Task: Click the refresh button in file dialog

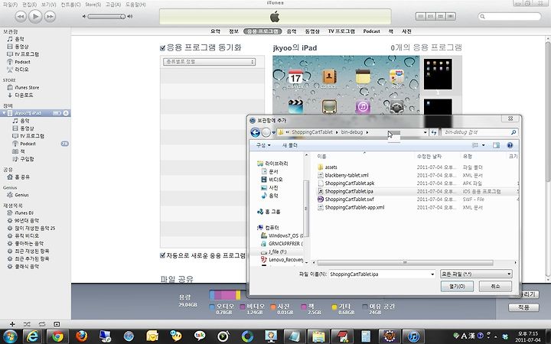Action: [x=434, y=132]
